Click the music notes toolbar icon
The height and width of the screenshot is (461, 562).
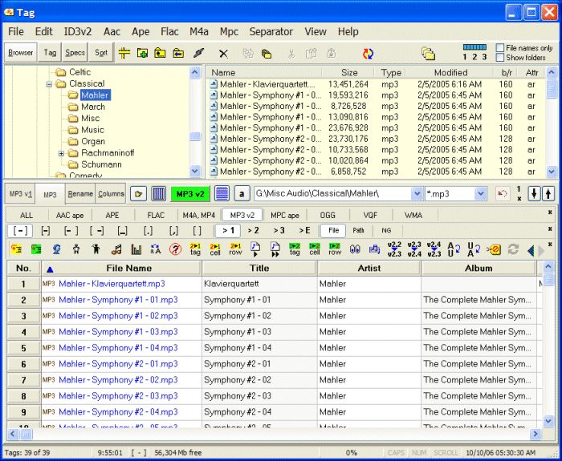pos(116,249)
